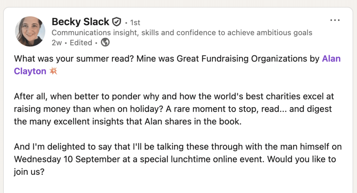This screenshot has width=357, height=193.
Task: Click the "2w" post timestamp
Action: click(56, 43)
